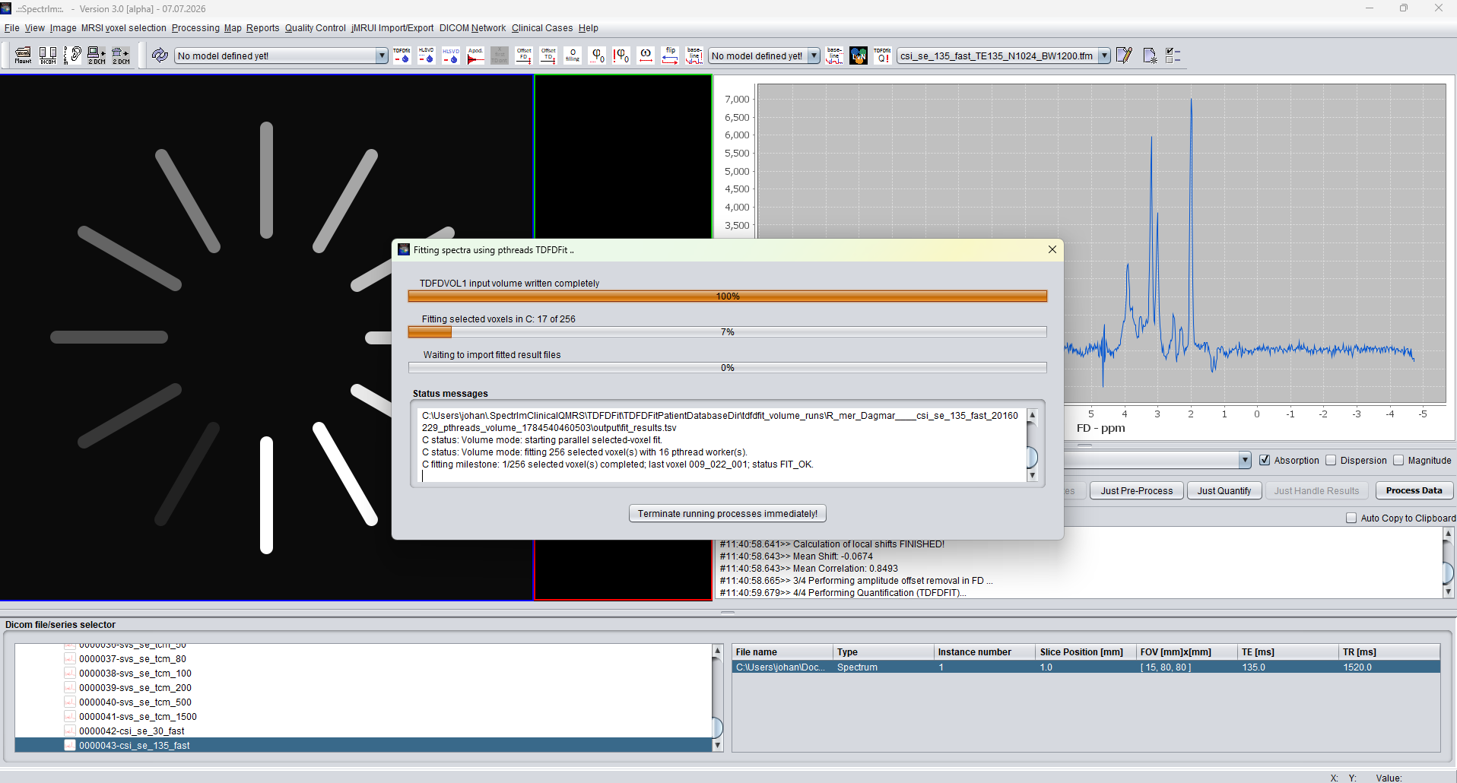Open the DICOM dual-panel icon
1457x783 pixels.
point(48,55)
